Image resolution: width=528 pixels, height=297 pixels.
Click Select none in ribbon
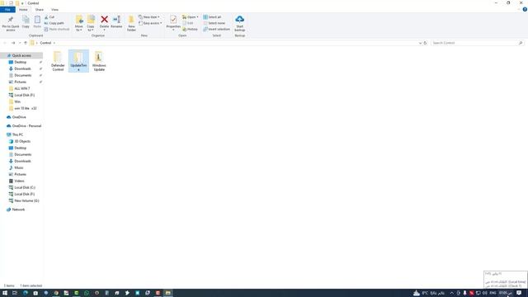coord(214,23)
